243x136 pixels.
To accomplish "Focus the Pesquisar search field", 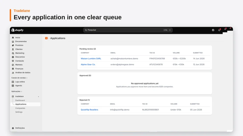I will click(128, 30).
